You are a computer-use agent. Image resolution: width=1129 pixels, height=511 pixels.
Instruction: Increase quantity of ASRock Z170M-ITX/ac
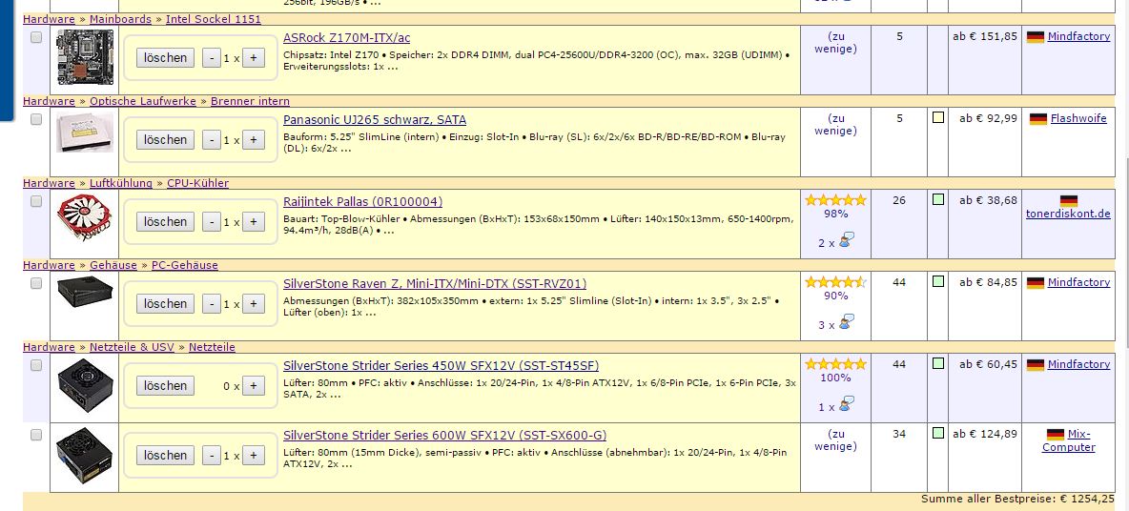254,57
